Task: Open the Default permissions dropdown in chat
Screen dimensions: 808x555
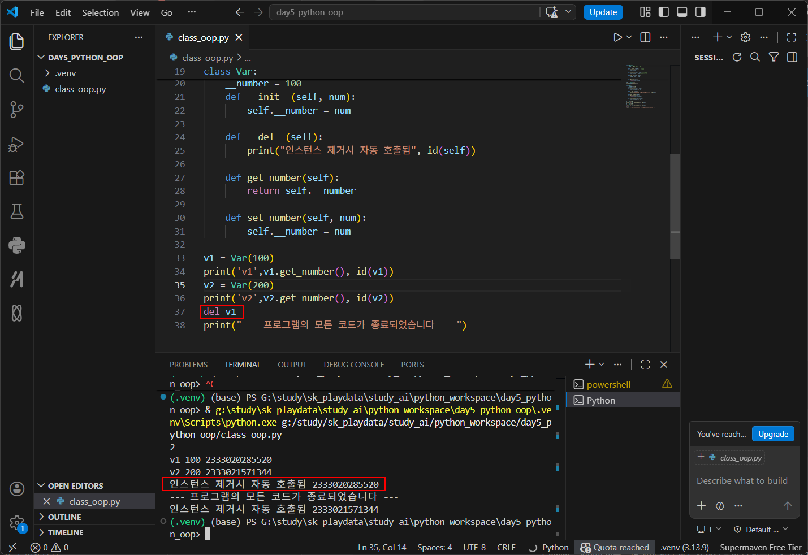Action: (761, 530)
